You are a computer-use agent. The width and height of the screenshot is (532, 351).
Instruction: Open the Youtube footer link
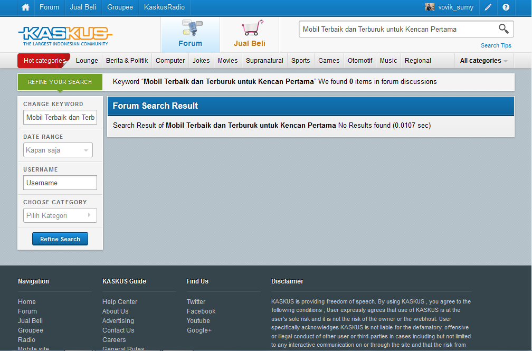[x=198, y=321]
